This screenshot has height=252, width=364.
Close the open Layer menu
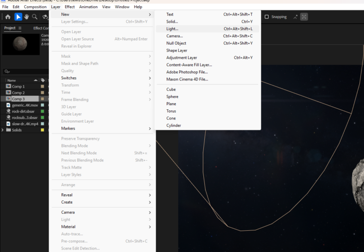tap(55, 7)
